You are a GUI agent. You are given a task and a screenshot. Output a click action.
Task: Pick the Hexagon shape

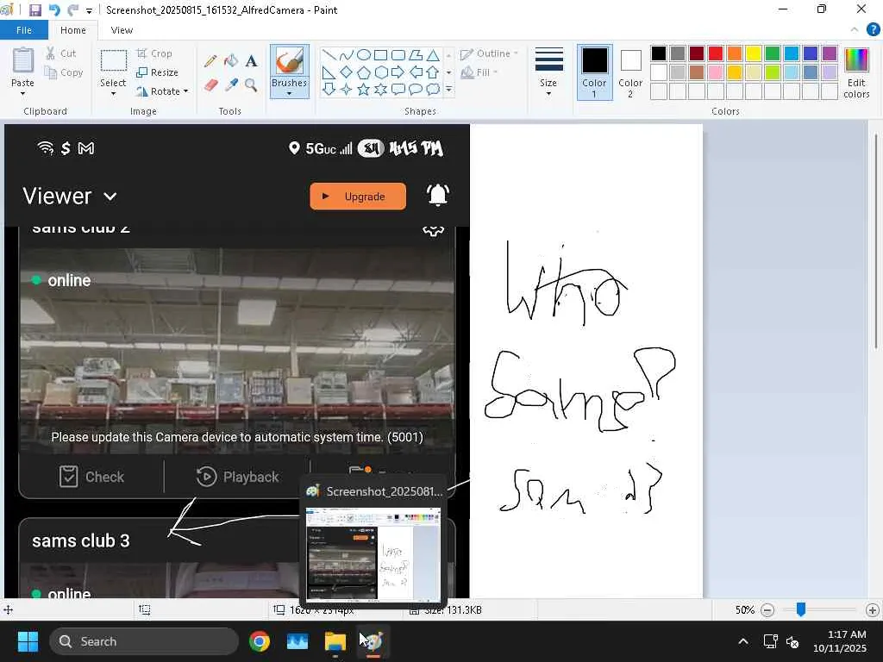tap(380, 72)
